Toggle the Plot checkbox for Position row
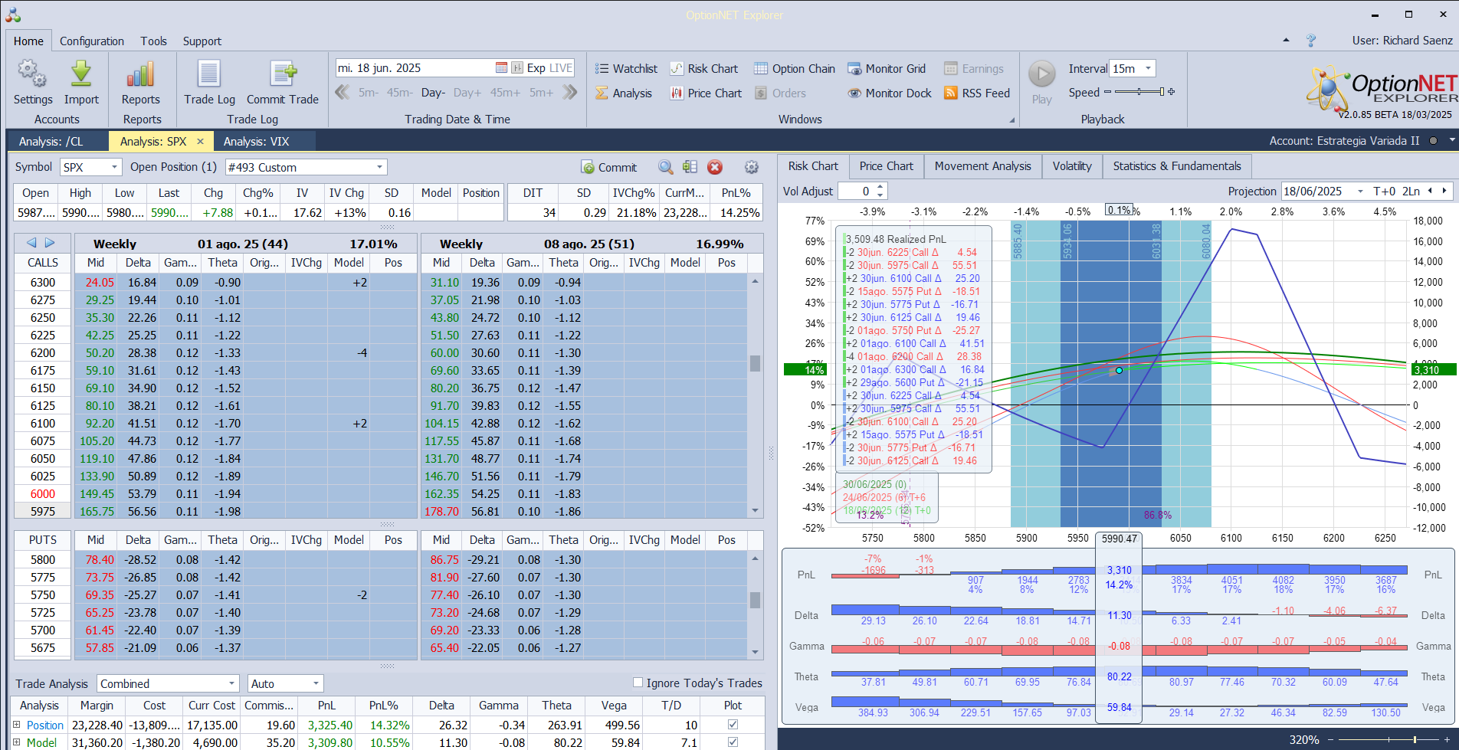This screenshot has height=750, width=1459. click(733, 725)
